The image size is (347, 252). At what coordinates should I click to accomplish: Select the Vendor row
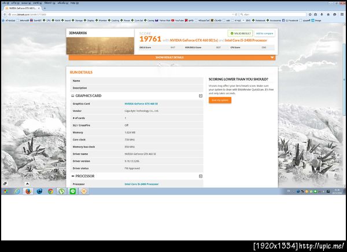[136, 111]
